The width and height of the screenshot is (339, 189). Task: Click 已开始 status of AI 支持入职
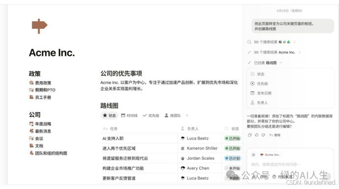tap(233, 139)
